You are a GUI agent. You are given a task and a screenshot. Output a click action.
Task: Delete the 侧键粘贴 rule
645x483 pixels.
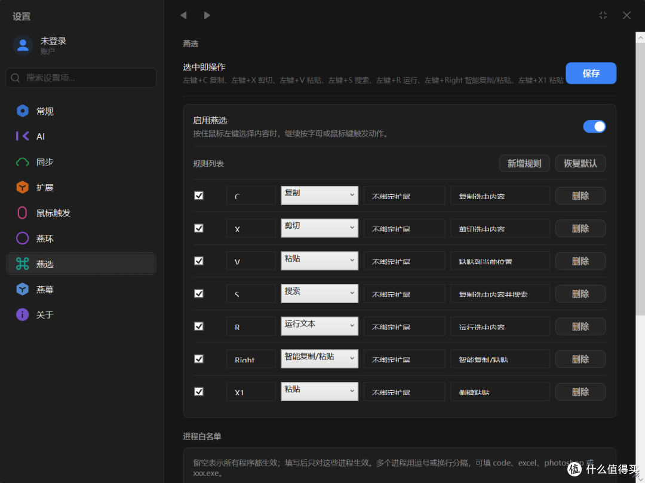tap(580, 392)
